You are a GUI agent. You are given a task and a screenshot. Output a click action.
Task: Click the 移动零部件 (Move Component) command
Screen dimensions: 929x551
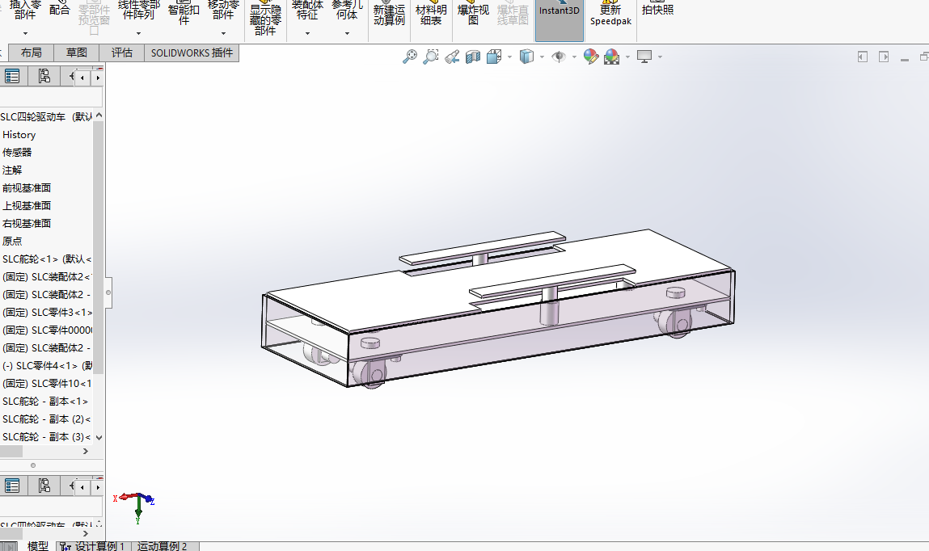[223, 9]
